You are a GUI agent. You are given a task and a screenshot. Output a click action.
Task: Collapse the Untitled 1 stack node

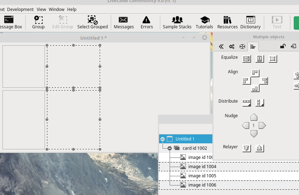163,139
